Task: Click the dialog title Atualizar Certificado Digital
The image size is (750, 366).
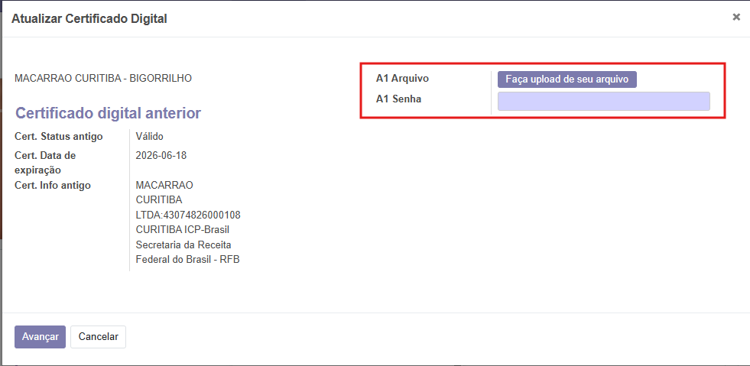Action: 89,18
